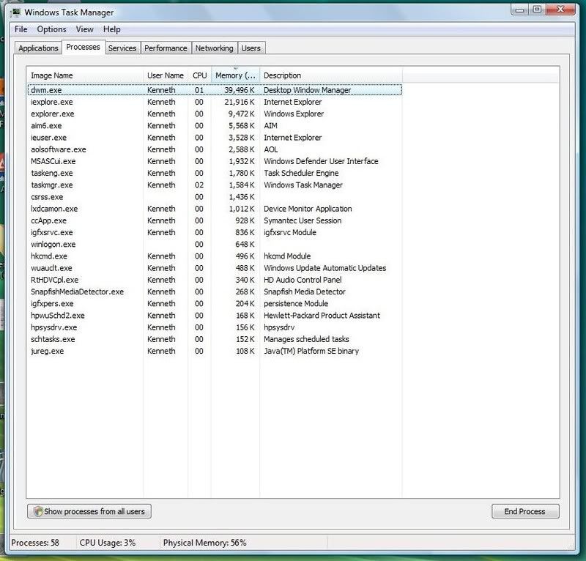Image resolution: width=586 pixels, height=561 pixels.
Task: Open the View menu
Action: (84, 29)
